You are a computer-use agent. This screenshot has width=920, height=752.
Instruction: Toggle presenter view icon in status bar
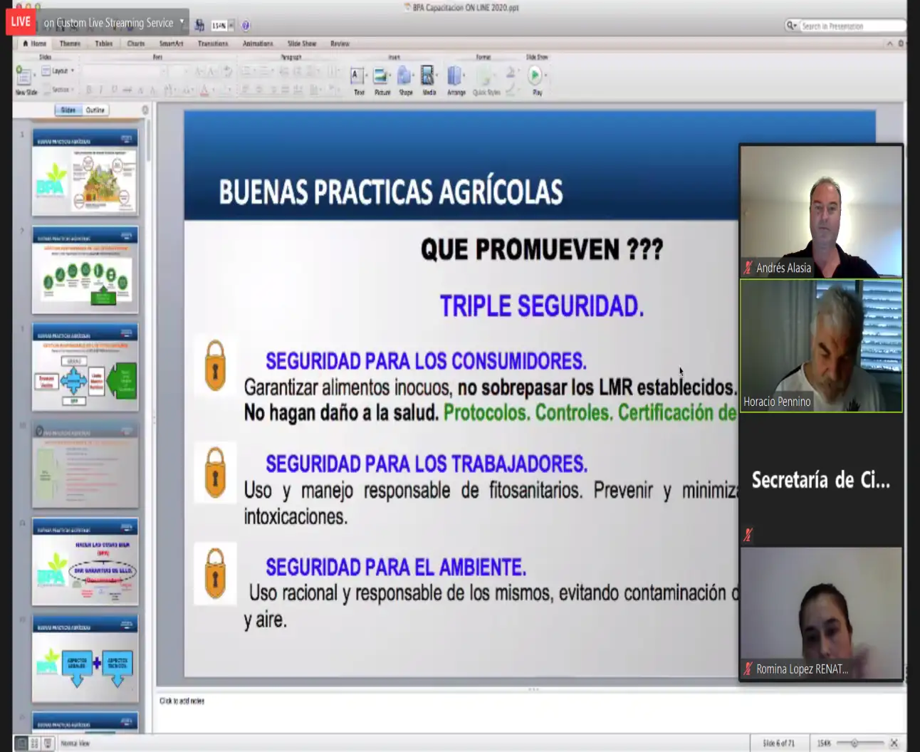click(48, 743)
